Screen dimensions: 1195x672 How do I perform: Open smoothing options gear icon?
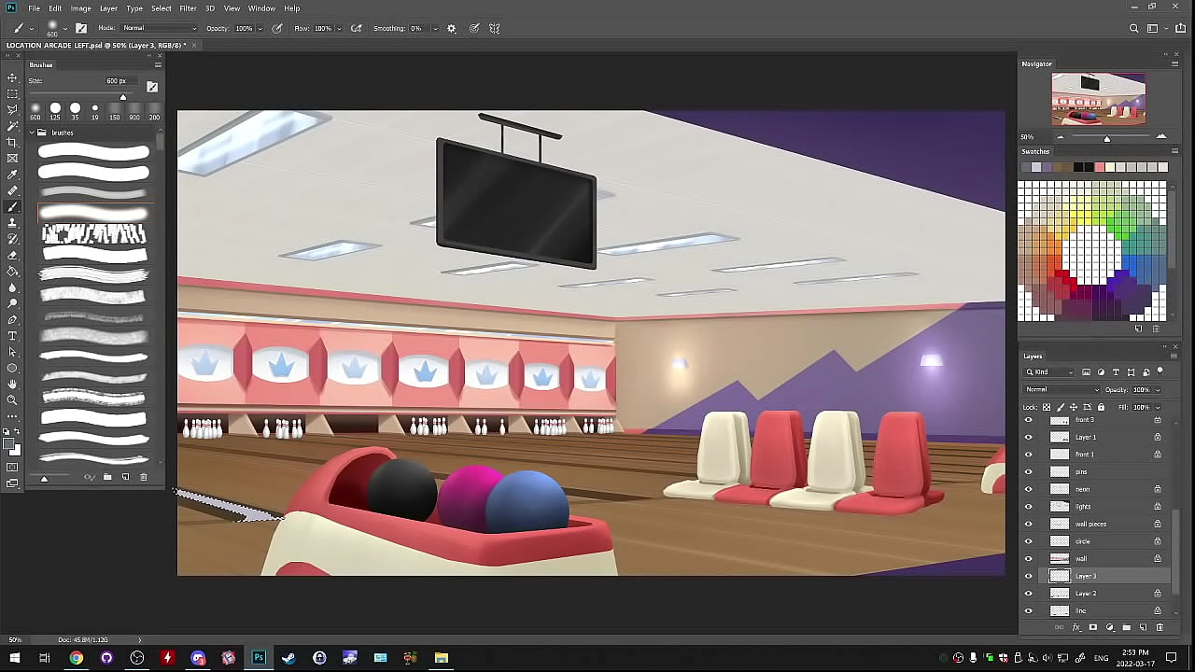(x=452, y=29)
